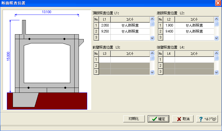Click scroll up arrow in L4 table
Viewport: 222px width, 131px height.
pyautogui.click(x=216, y=53)
